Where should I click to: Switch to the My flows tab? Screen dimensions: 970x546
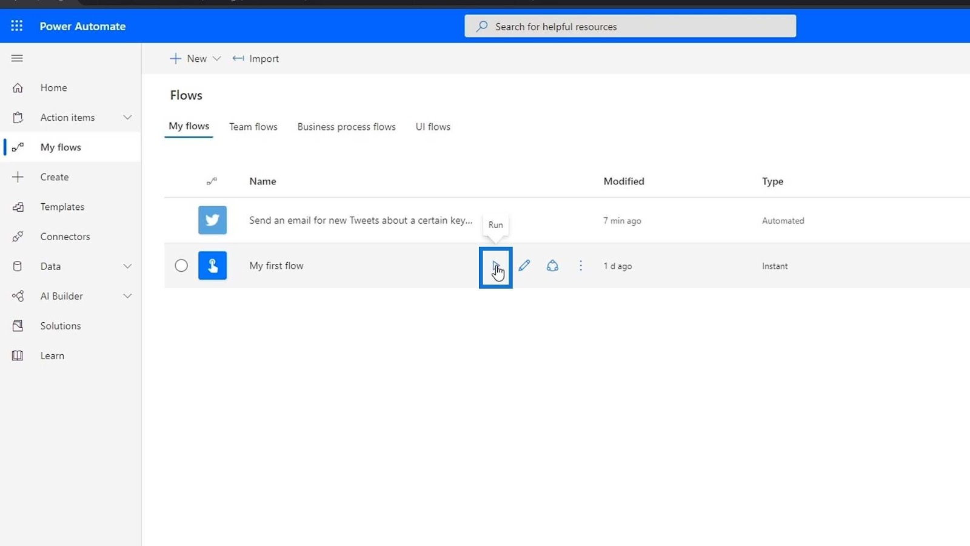pos(189,126)
